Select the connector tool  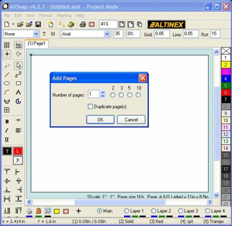(18, 75)
